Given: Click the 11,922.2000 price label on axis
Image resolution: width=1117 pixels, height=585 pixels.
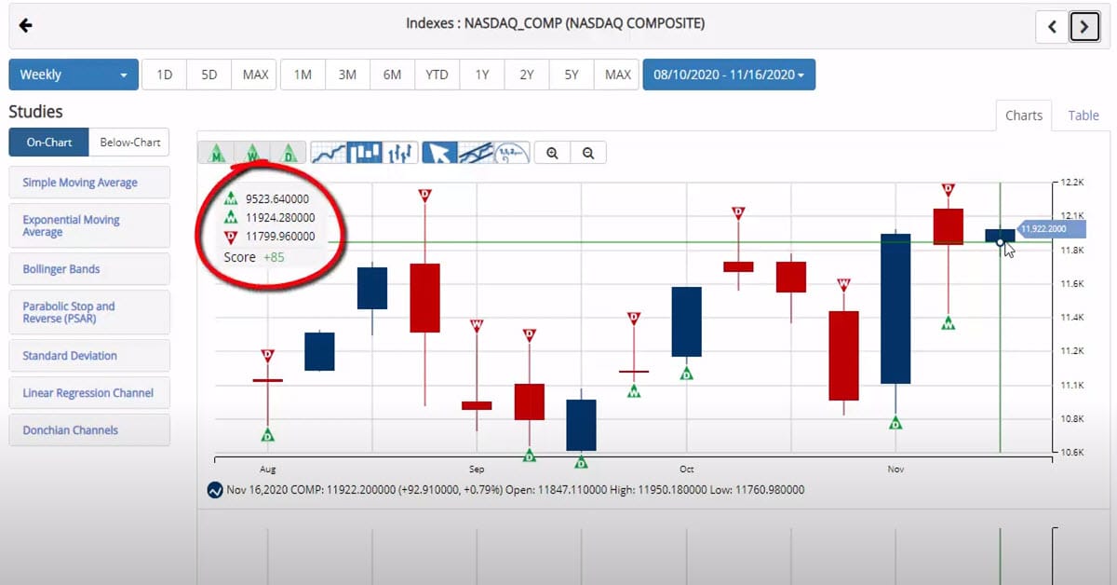Looking at the screenshot, I should 1043,228.
